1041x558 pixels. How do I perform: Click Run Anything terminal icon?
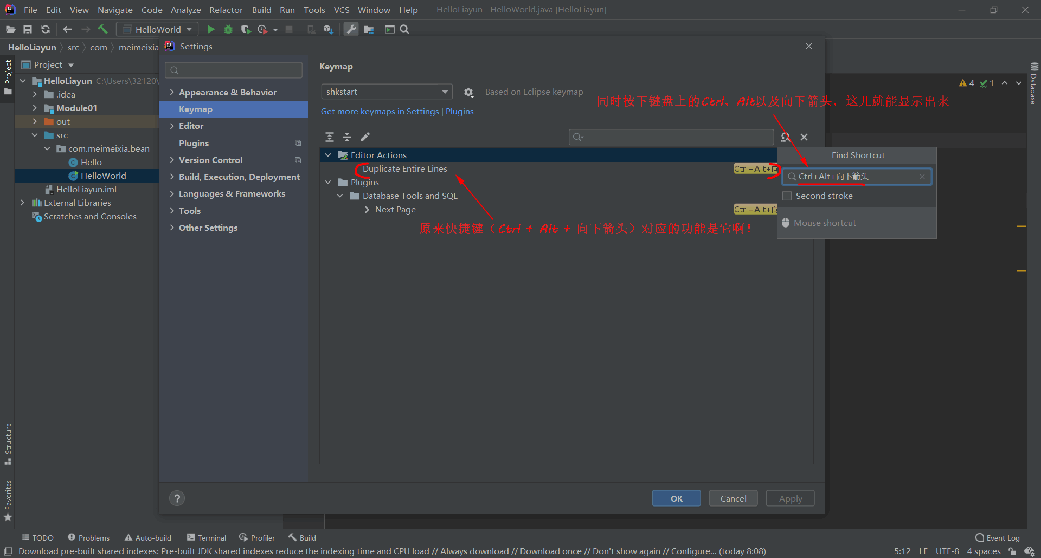pyautogui.click(x=389, y=29)
